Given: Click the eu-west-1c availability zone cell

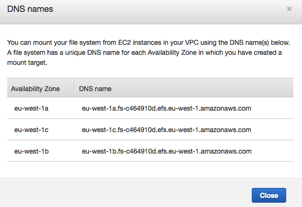Looking at the screenshot, I should tap(31, 130).
